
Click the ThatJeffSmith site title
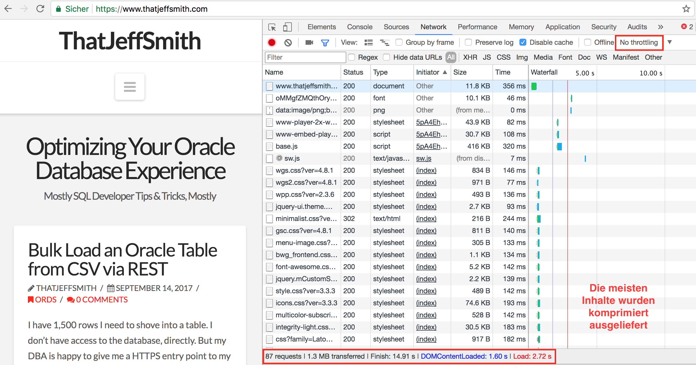(130, 40)
